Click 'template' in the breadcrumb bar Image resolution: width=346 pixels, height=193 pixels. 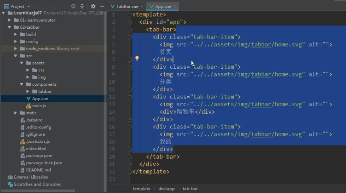click(141, 189)
